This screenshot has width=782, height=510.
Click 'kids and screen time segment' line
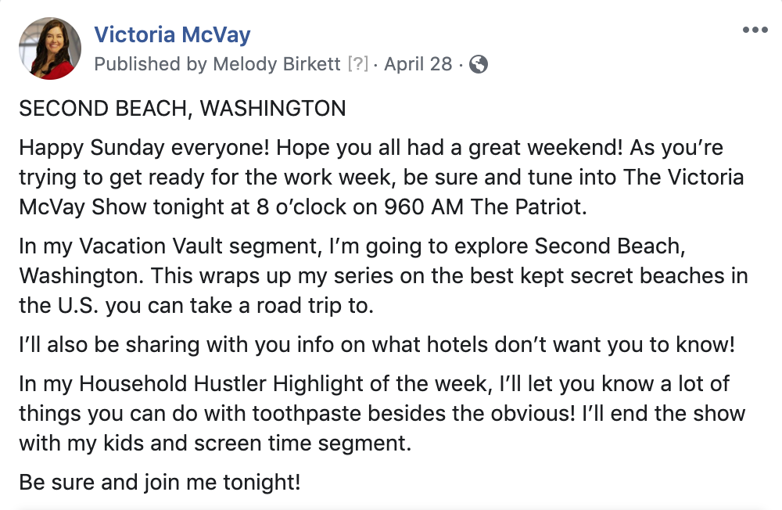[256, 444]
